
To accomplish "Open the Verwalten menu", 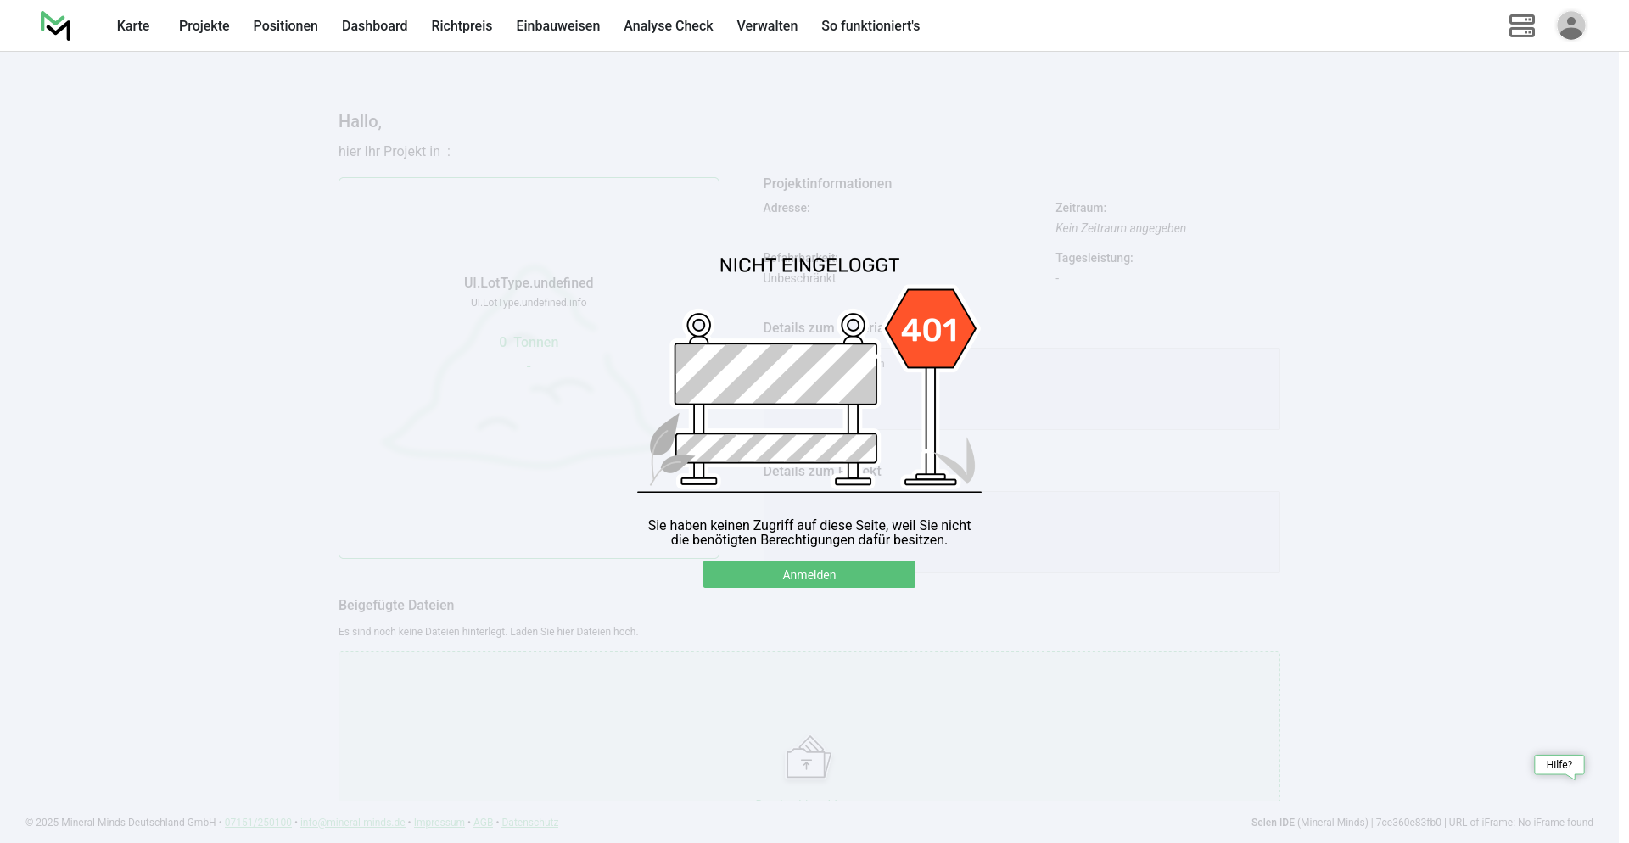I will pyautogui.click(x=767, y=26).
